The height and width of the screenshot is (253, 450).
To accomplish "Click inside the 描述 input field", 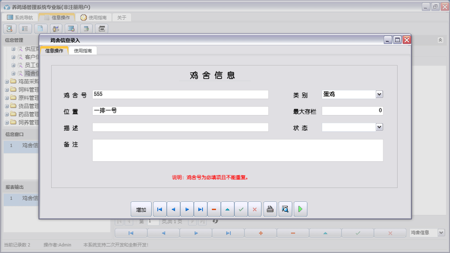I will pos(180,127).
